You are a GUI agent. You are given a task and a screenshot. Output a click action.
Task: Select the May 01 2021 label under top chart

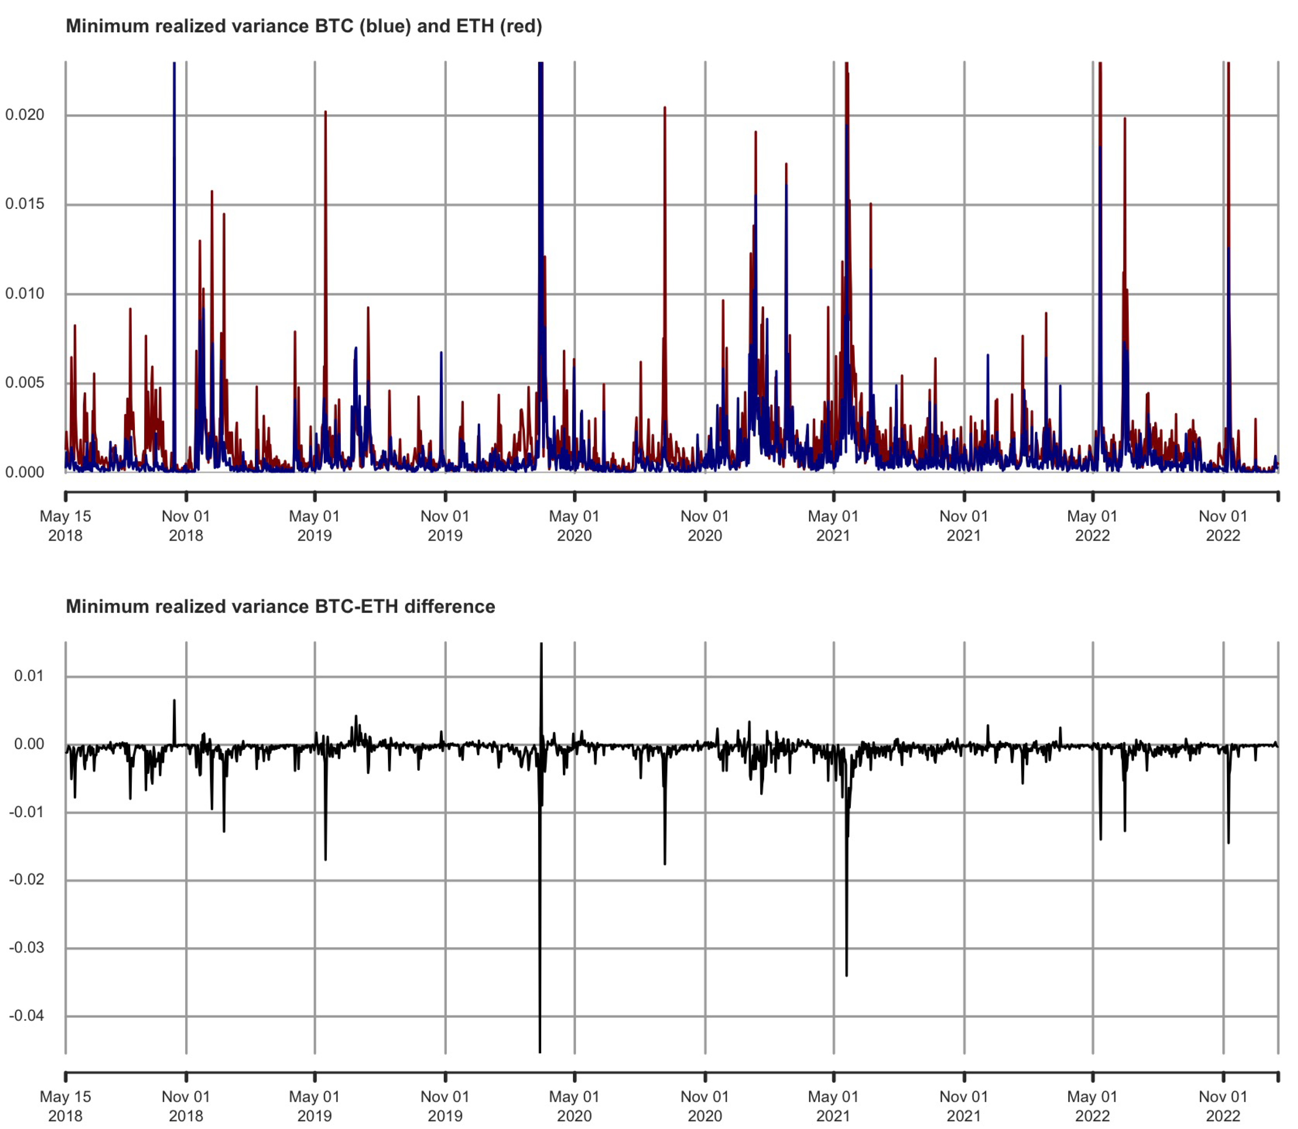[x=833, y=525]
